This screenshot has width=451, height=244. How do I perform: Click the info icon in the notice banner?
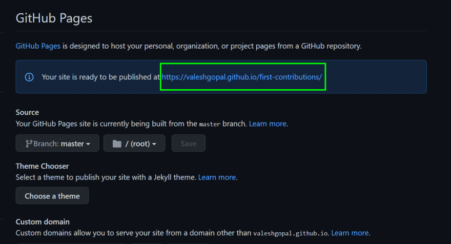29,77
